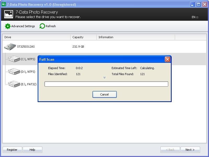The width and height of the screenshot is (209, 157).
Task: Expand scan details with double chevron
Action: point(104,77)
